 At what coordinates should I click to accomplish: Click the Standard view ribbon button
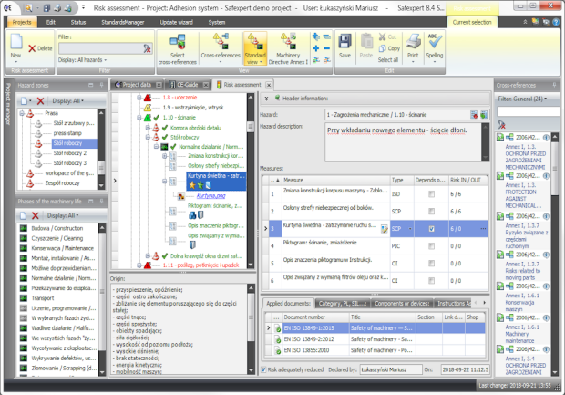[254, 47]
